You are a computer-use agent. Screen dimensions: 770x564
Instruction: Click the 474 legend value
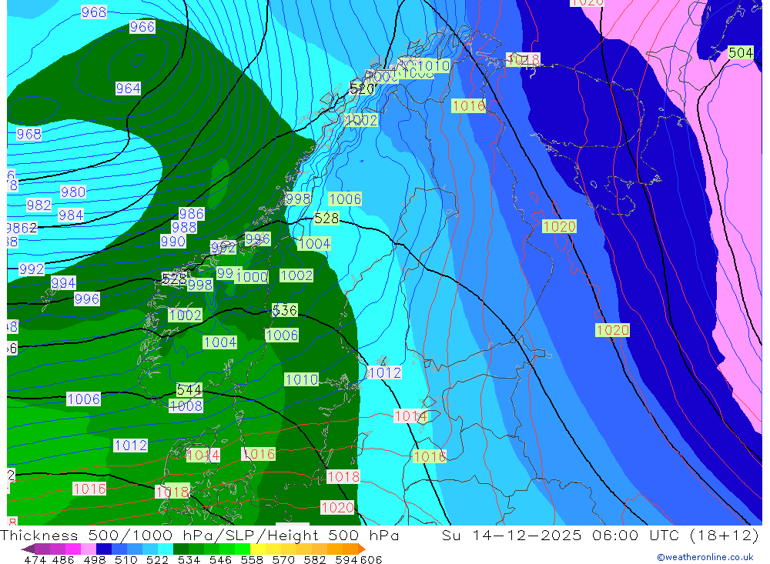pos(35,560)
